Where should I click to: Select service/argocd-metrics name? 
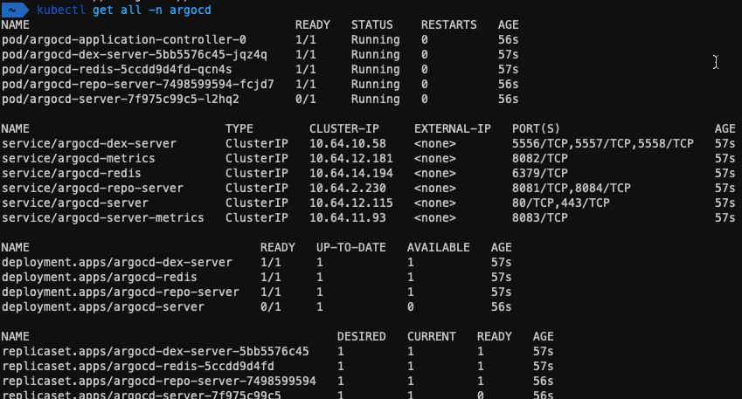(x=78, y=158)
